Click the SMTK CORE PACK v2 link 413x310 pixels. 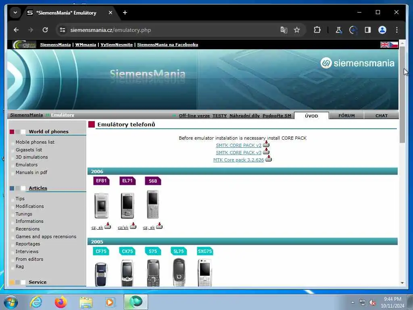pos(239,145)
